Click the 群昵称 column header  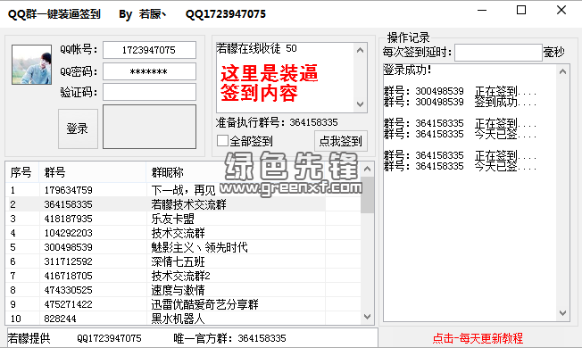(x=236, y=172)
